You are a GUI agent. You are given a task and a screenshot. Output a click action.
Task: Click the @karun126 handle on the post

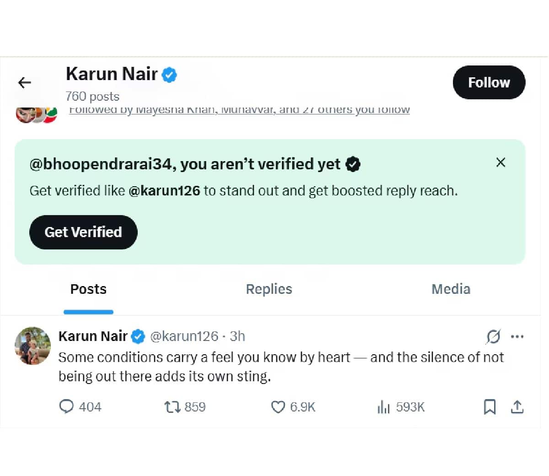(x=184, y=336)
